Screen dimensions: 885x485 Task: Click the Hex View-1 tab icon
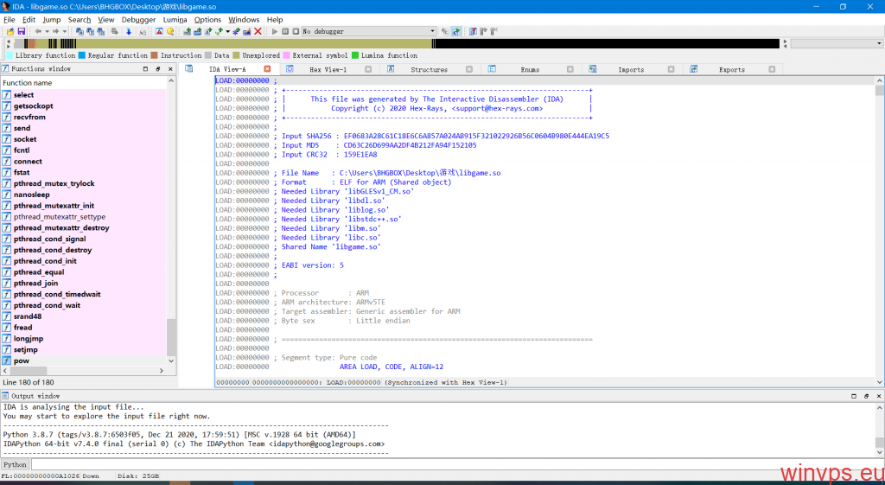point(290,69)
